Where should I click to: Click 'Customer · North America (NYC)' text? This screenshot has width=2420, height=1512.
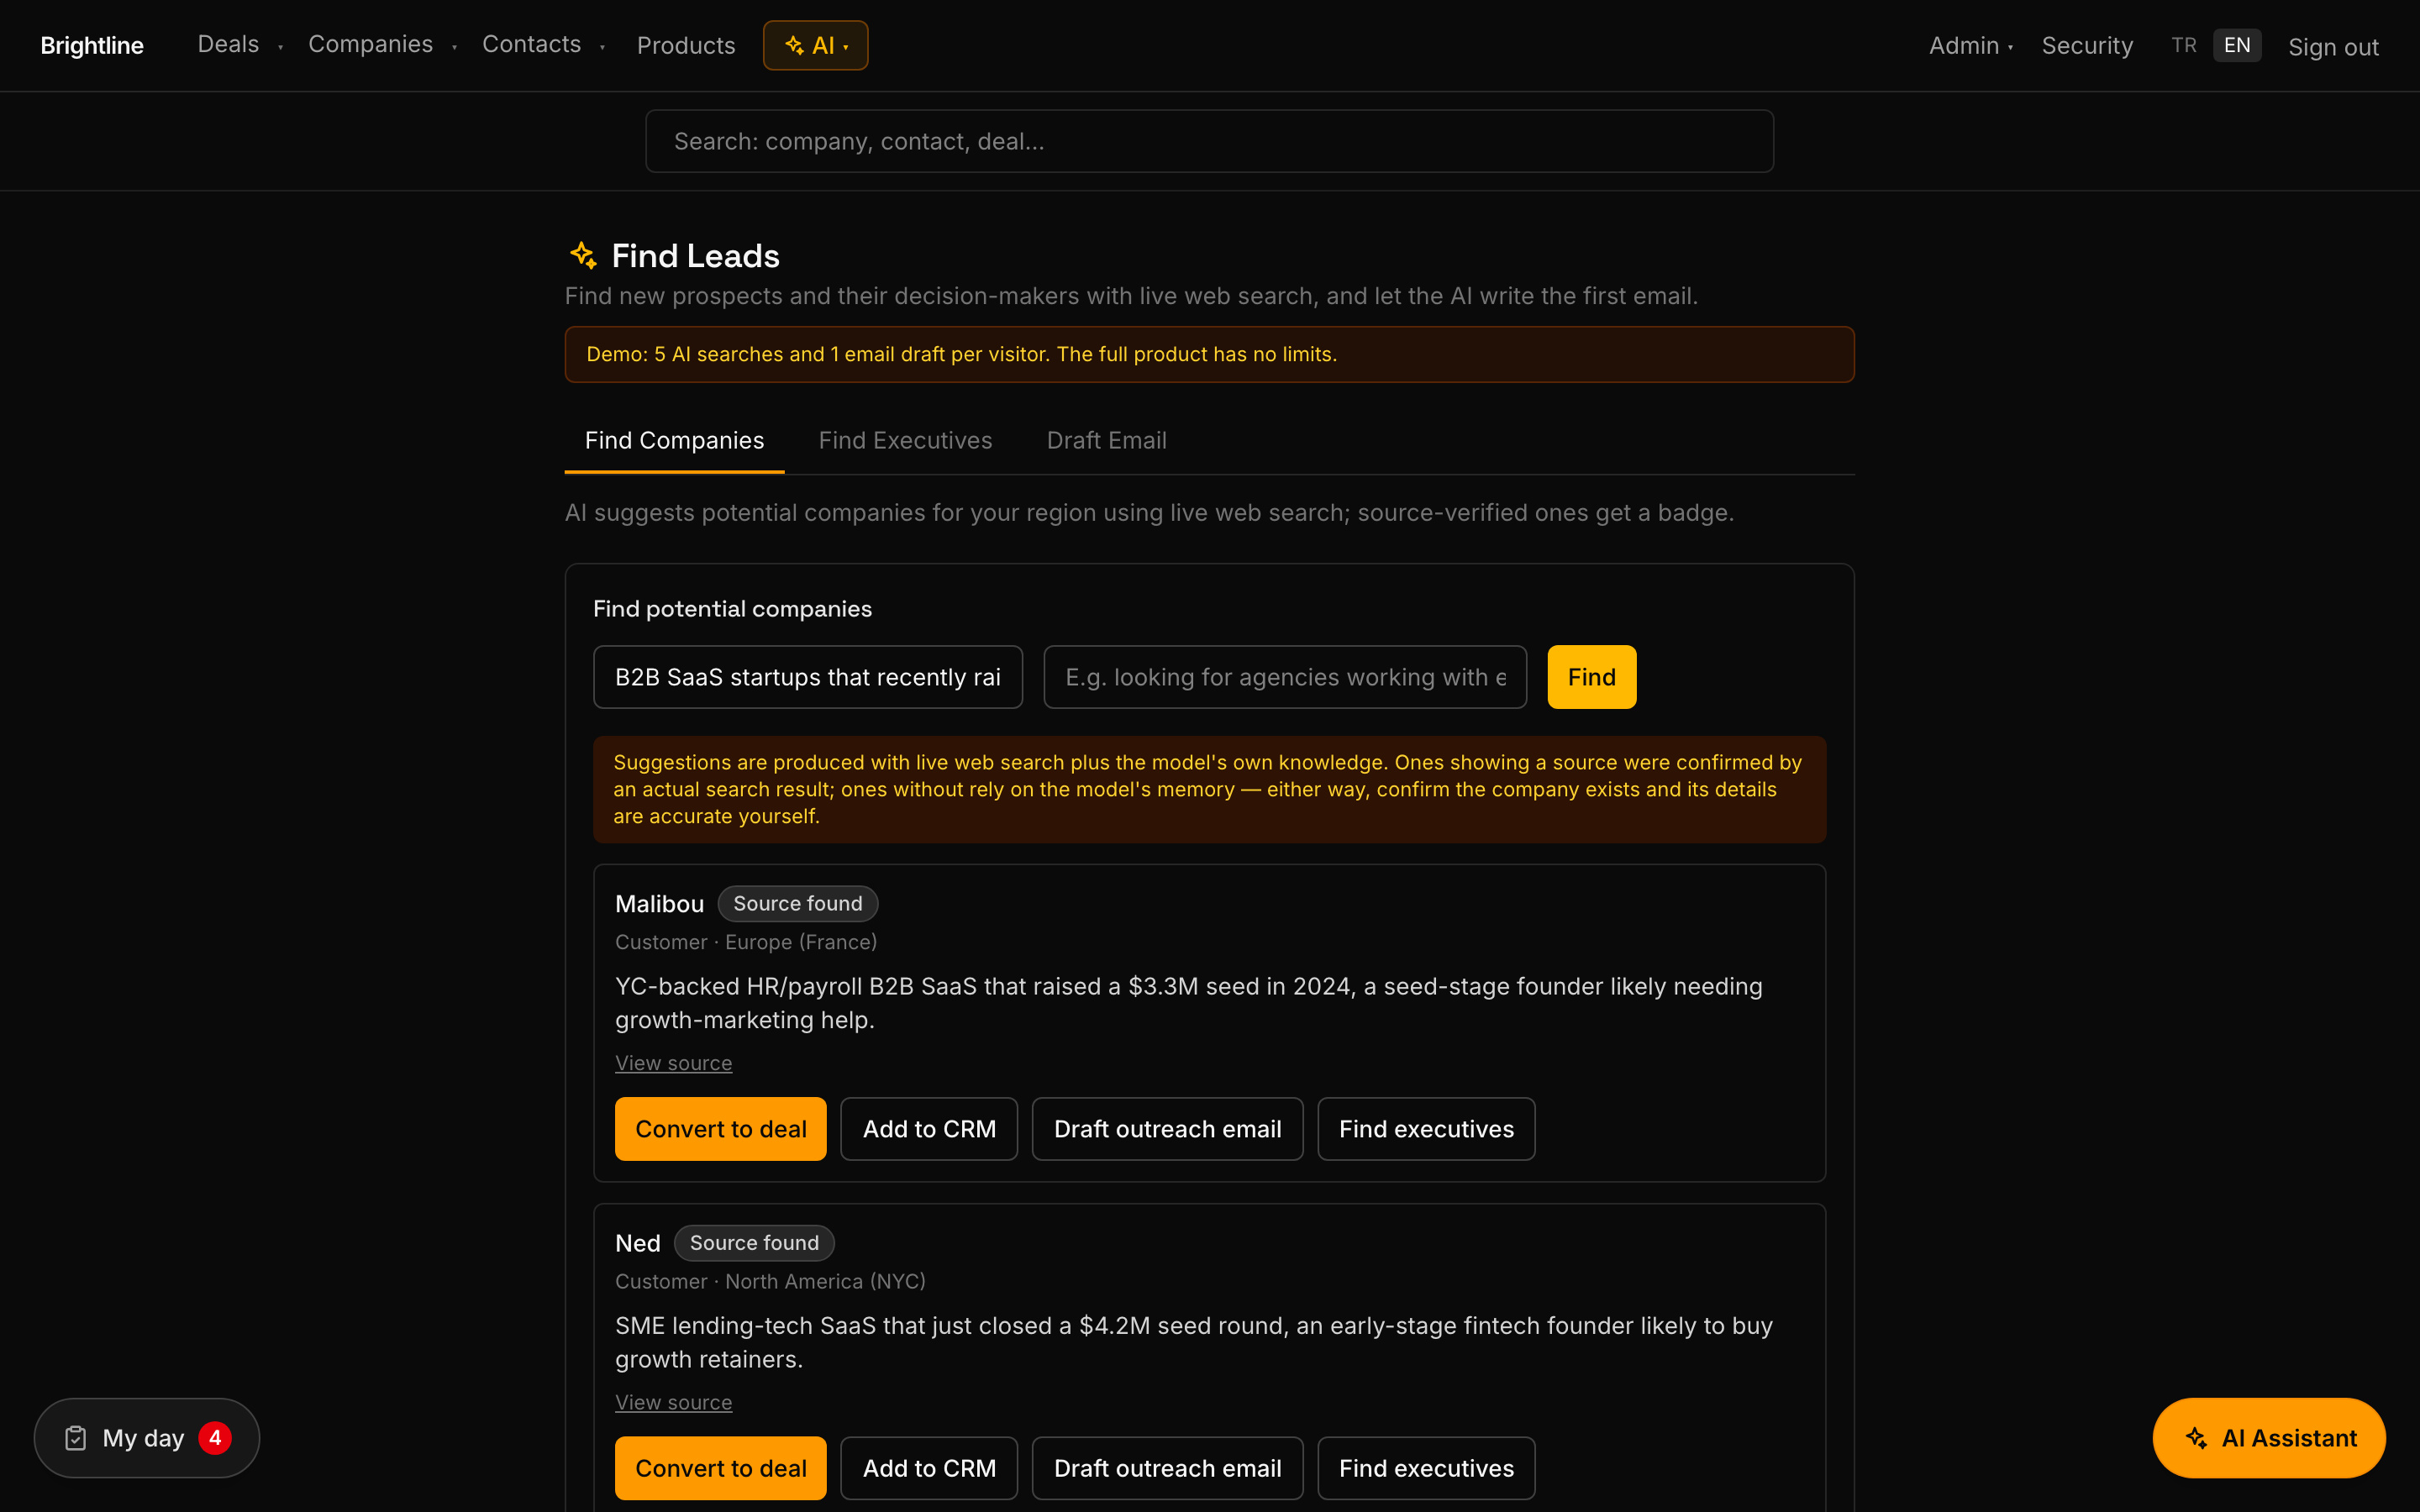[x=770, y=1281]
